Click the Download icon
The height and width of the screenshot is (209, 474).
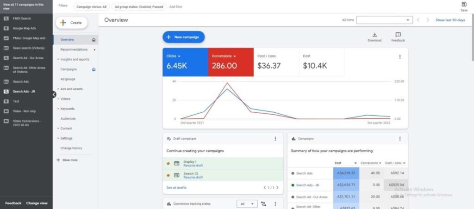tap(374, 35)
